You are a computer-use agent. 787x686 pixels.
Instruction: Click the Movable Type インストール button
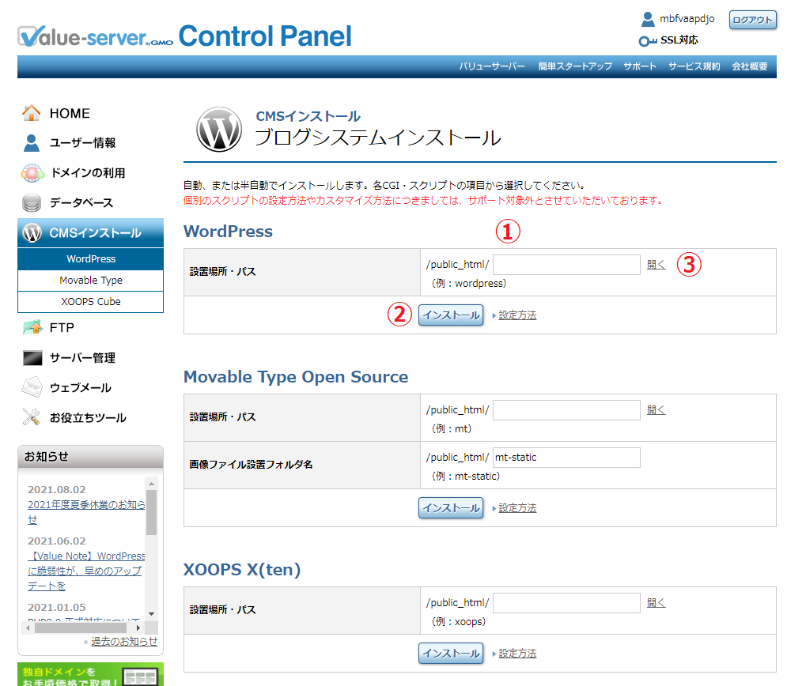tap(451, 508)
